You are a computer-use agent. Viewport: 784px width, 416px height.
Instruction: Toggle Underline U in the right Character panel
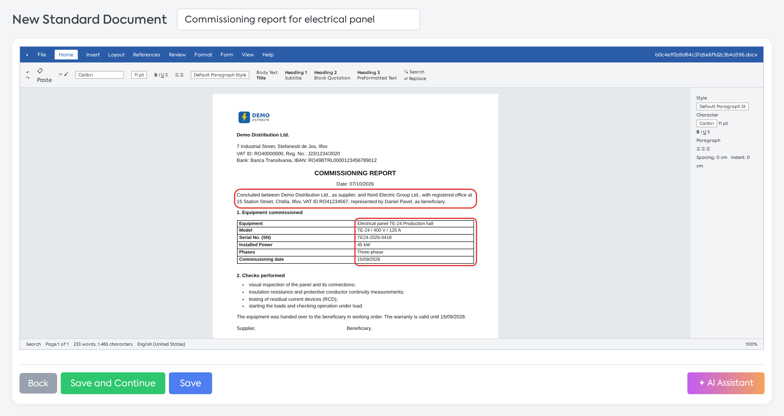click(705, 132)
